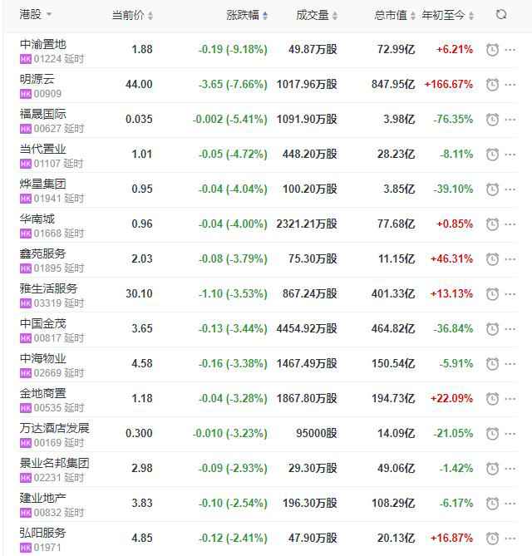Click the -0.12 (-2.41%) change cell
Screen dimensions: 532x556
233,538
